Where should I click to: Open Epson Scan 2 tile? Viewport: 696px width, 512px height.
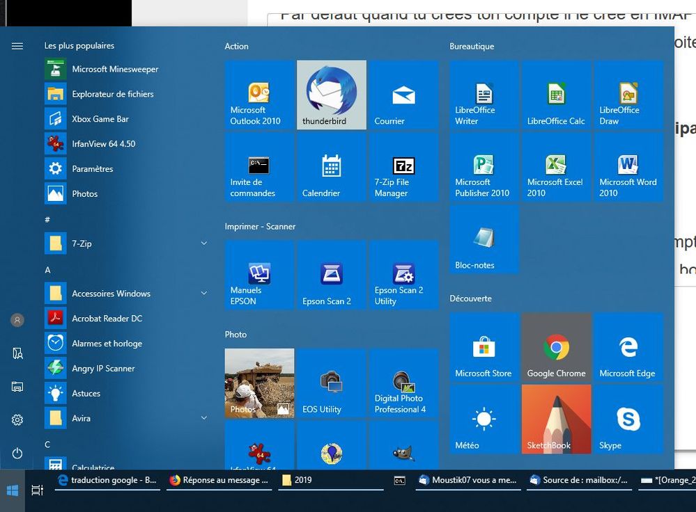tap(332, 275)
